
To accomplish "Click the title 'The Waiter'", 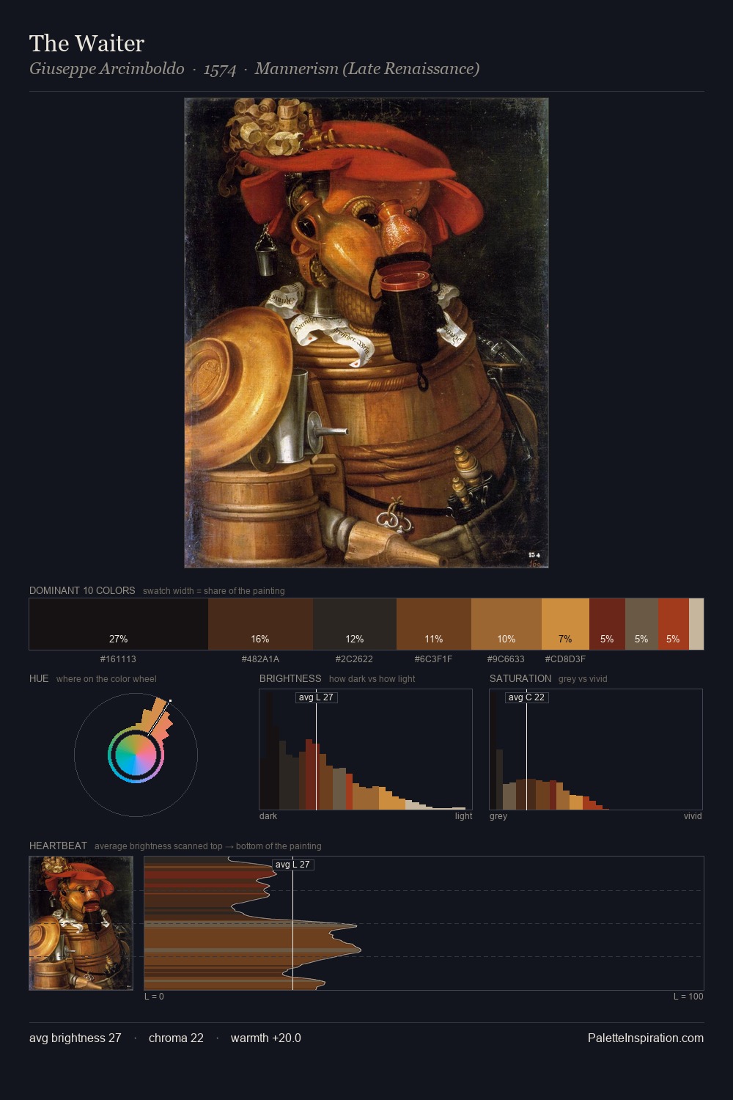I will (86, 43).
